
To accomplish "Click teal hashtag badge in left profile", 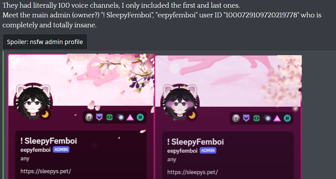I will [x=140, y=117].
